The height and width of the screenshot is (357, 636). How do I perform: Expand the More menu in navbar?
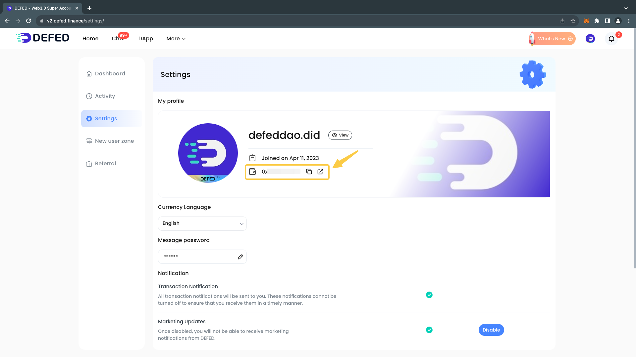click(176, 39)
